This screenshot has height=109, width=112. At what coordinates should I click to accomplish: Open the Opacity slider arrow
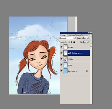[90, 38]
